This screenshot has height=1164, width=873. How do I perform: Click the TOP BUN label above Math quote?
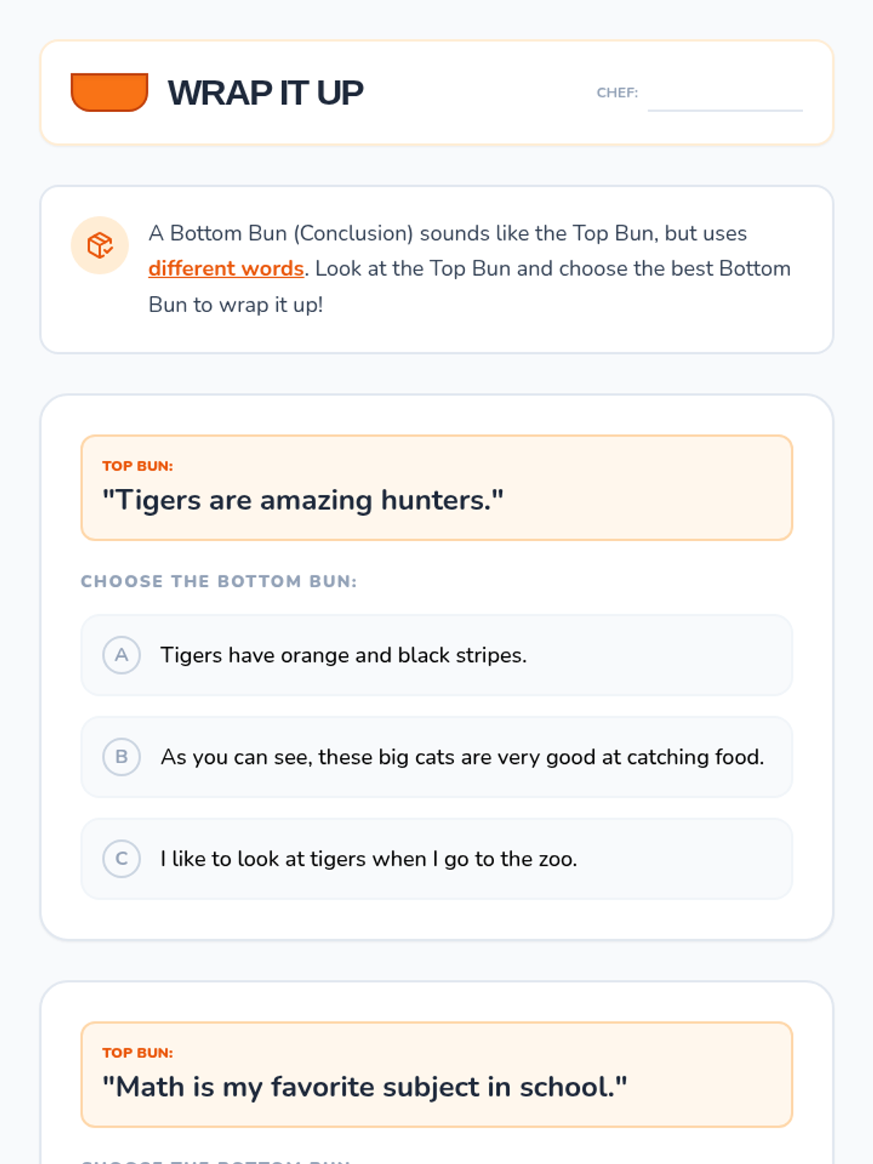pyautogui.click(x=137, y=1053)
